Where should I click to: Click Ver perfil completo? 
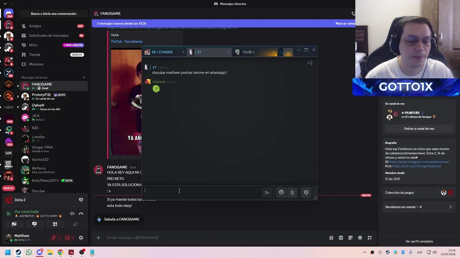[419, 242]
